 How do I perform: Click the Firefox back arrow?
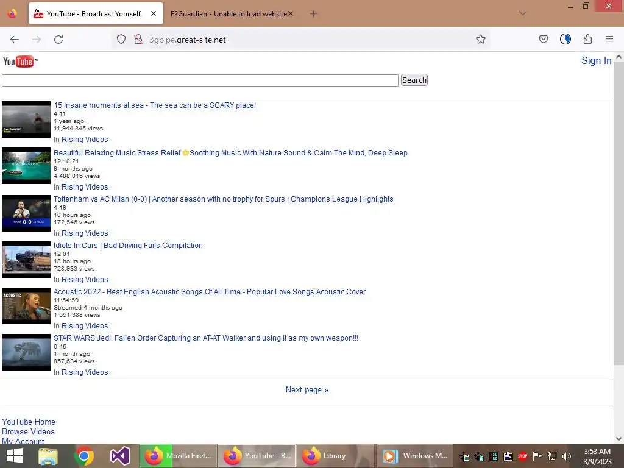coord(15,40)
